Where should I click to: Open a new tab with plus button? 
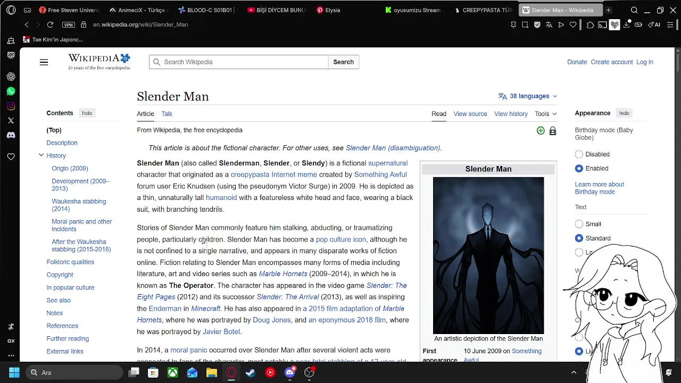pos(608,10)
